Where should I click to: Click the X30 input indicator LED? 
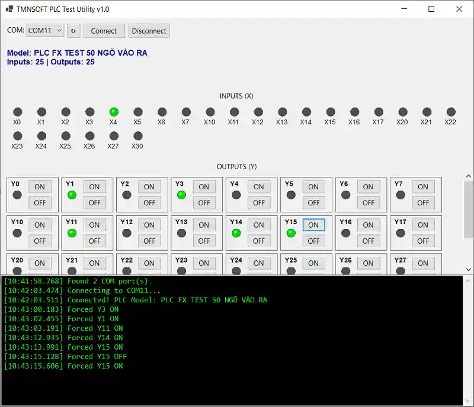click(x=138, y=136)
